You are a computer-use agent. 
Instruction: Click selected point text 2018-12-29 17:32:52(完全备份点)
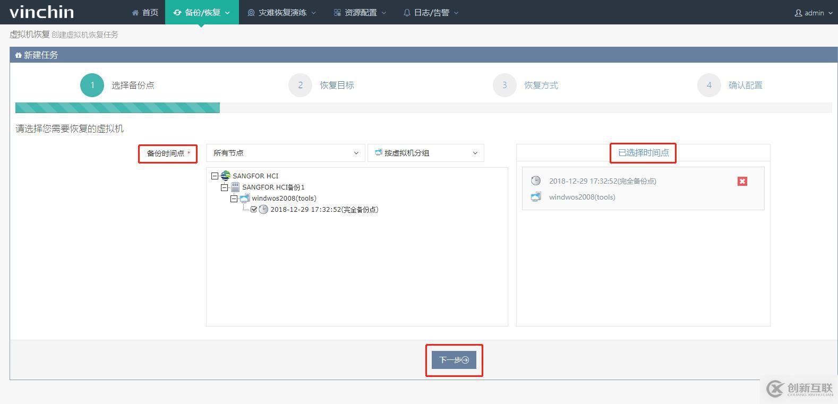point(603,181)
